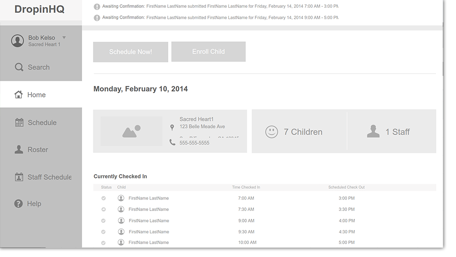
Task: Open Search via the magnifier icon
Action: click(19, 67)
